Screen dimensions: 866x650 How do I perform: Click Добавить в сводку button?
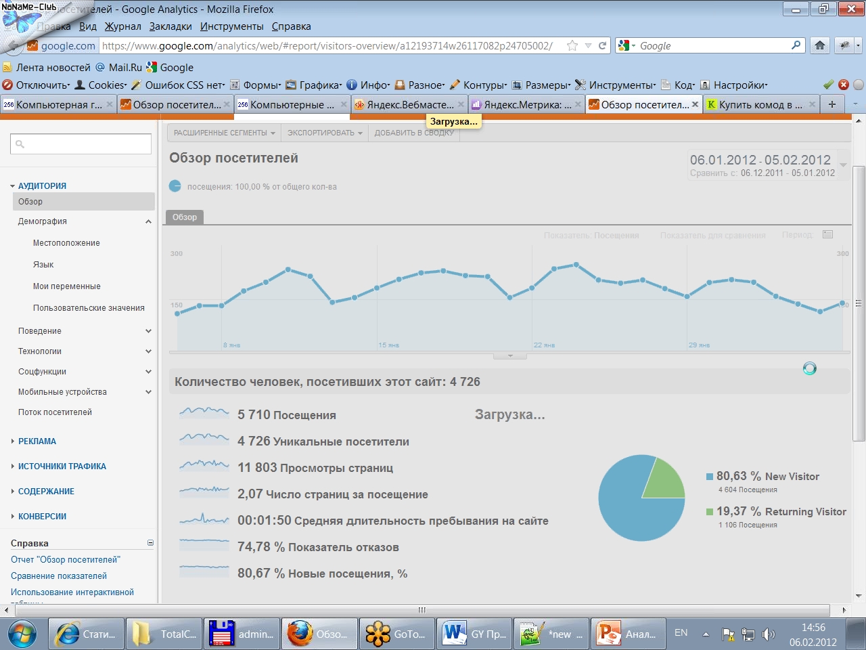(414, 133)
